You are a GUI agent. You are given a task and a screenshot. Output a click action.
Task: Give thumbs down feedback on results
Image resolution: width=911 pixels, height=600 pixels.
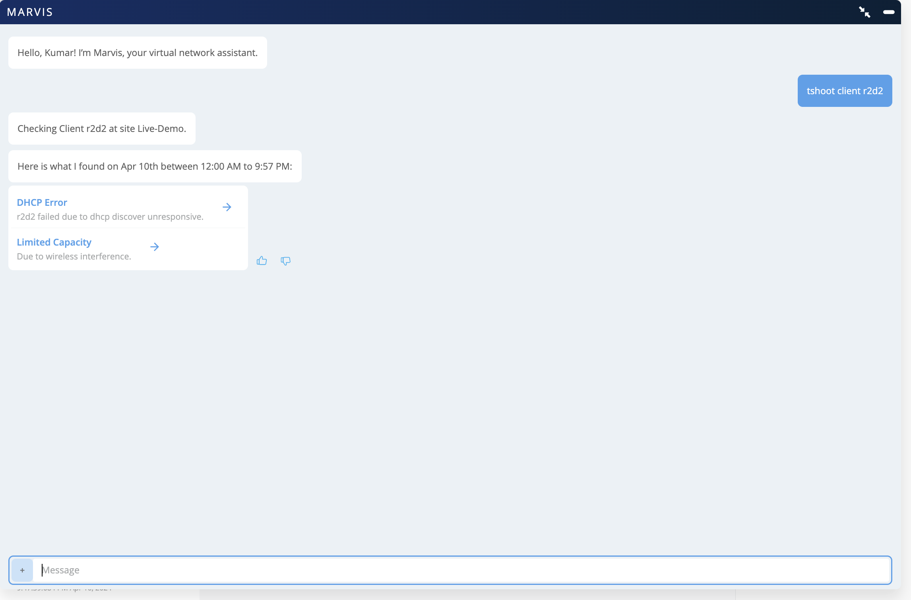285,261
